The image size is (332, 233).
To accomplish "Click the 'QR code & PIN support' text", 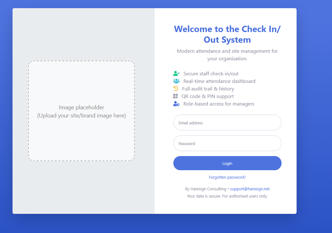I will 208,96.
